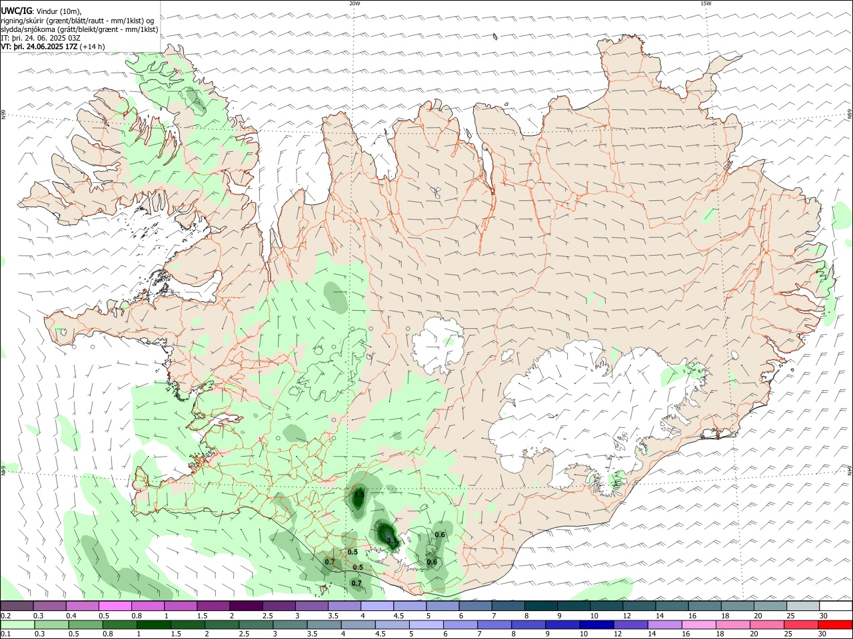Click the deep blue swatch labeled 10, lower legend
The height and width of the screenshot is (639, 853).
point(596,625)
